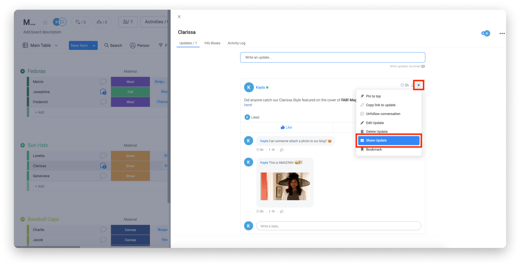This screenshot has width=520, height=266.
Task: Close the Clarissa updates panel
Action: [179, 17]
